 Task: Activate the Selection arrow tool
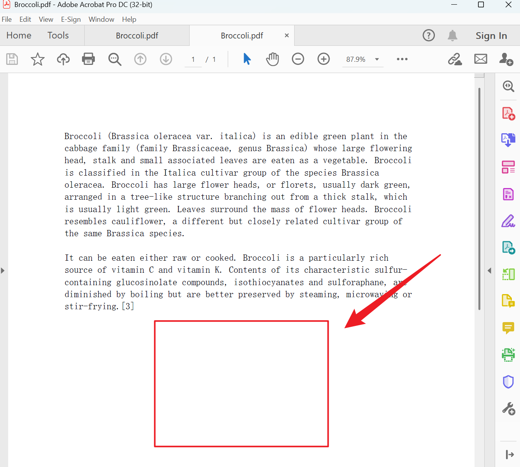(247, 59)
